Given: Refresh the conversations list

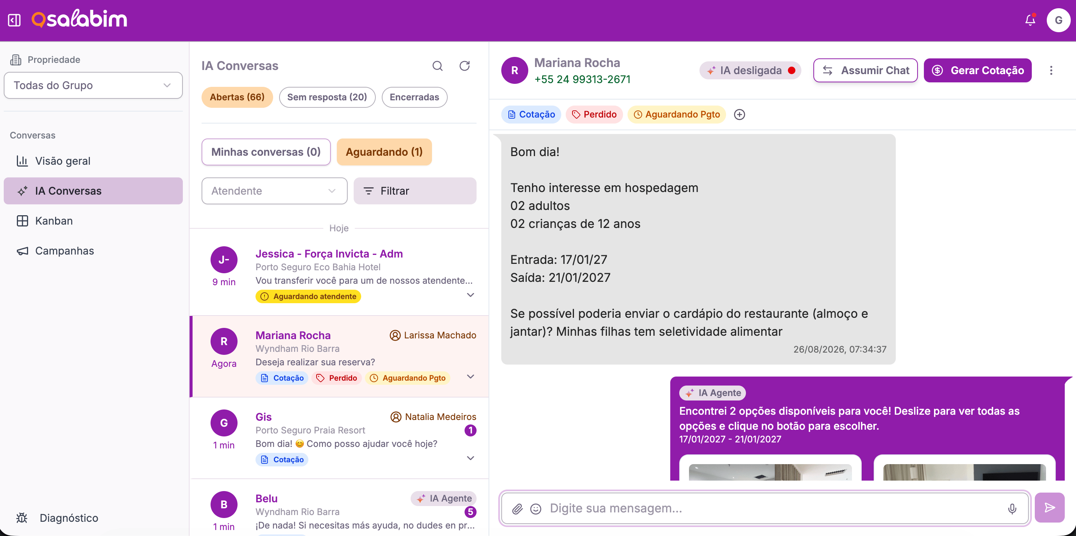Looking at the screenshot, I should (465, 66).
